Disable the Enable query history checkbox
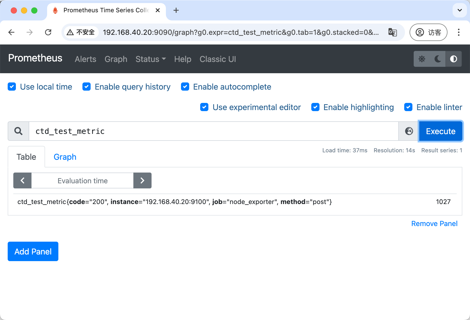Screen dimensions: 470x320 click(87, 87)
